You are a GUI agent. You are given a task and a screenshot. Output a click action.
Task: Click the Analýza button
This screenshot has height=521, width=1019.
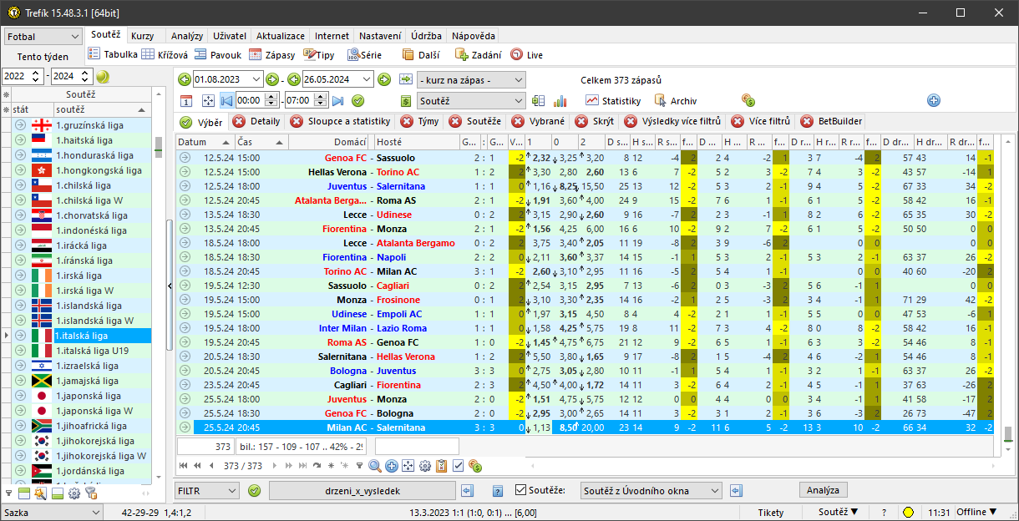coord(824,490)
